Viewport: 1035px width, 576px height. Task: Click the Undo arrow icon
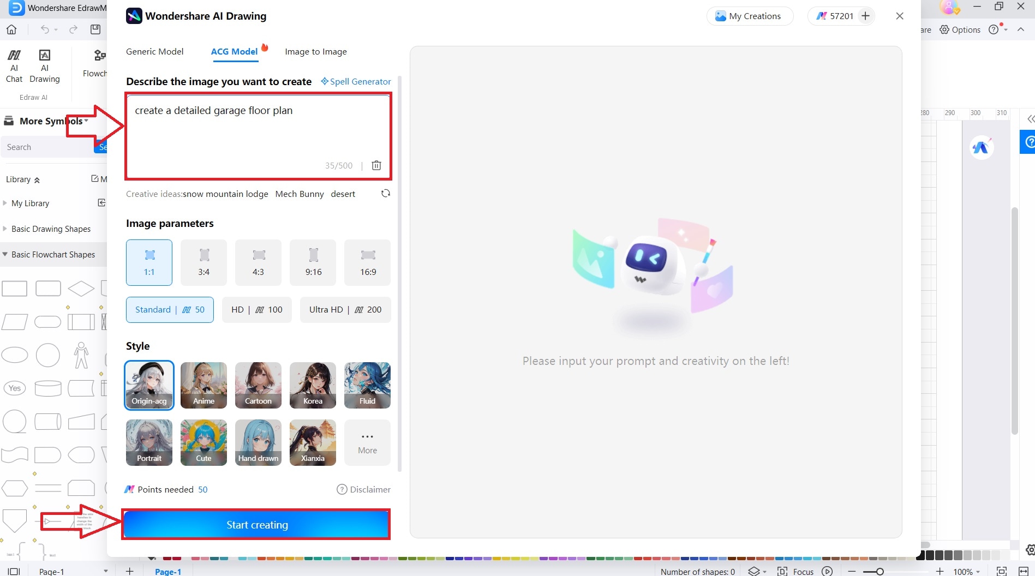[45, 29]
